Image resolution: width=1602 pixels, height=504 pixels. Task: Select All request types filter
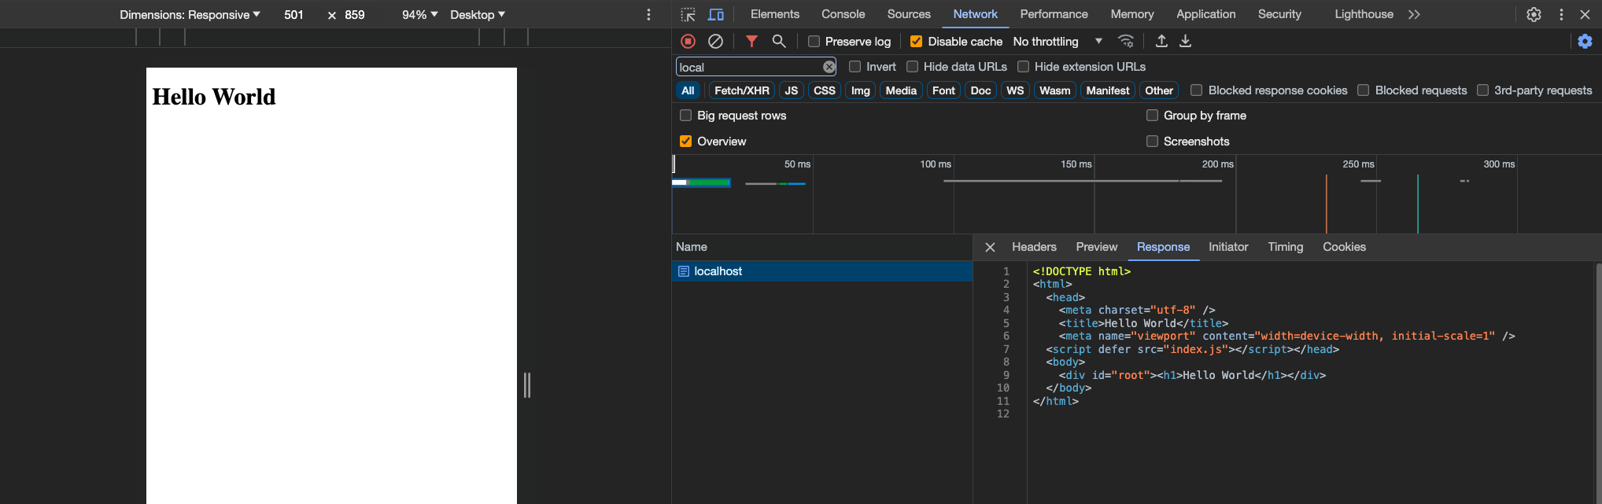688,90
